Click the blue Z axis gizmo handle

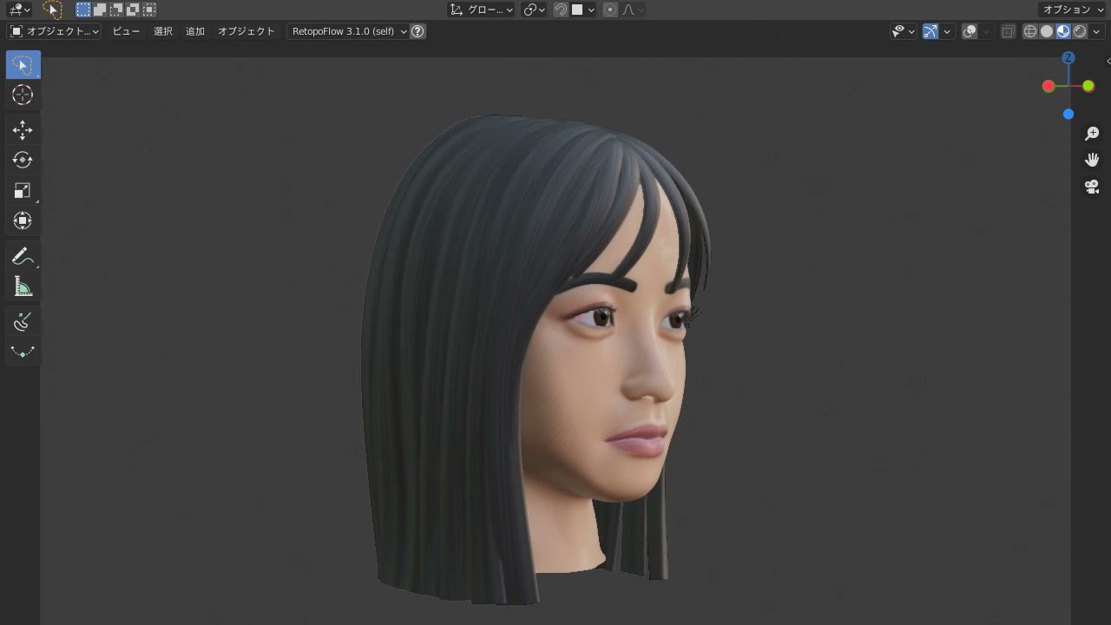(x=1068, y=58)
